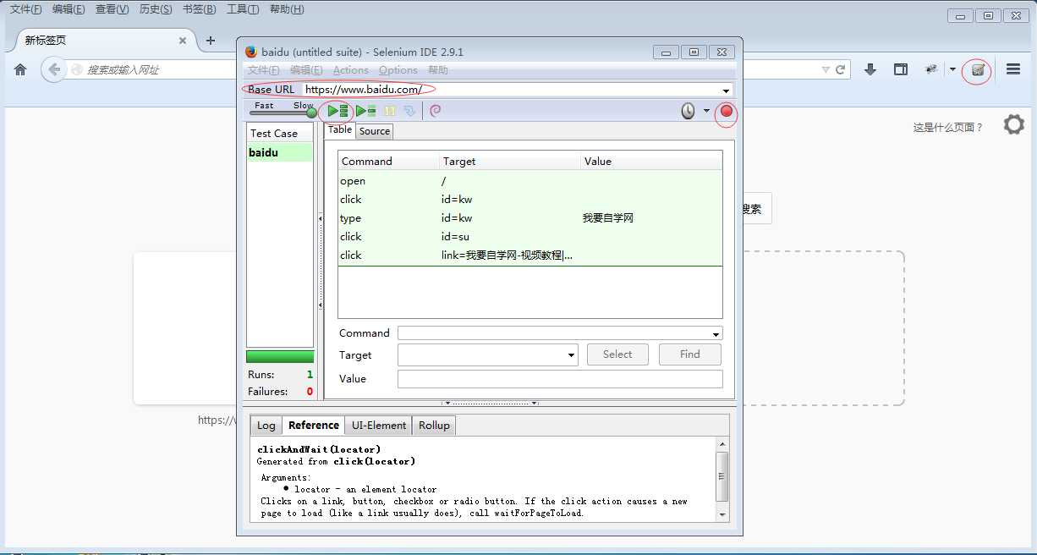Open Firefox 历史(S) menu
This screenshot has width=1037, height=555.
[x=156, y=9]
